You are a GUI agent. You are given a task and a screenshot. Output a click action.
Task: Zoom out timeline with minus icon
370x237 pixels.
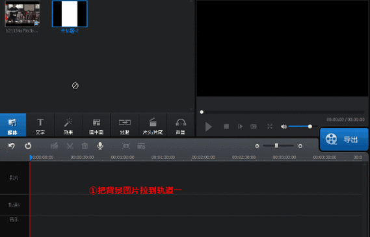258,146
